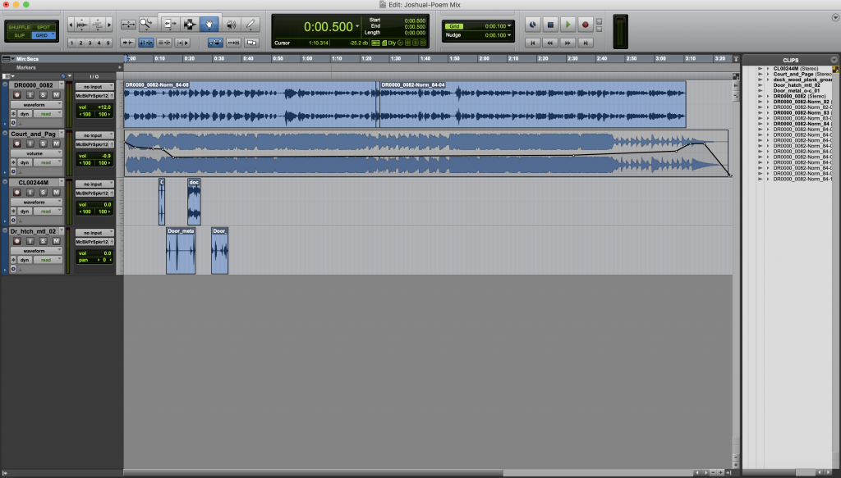Enable Slip edit mode

19,35
